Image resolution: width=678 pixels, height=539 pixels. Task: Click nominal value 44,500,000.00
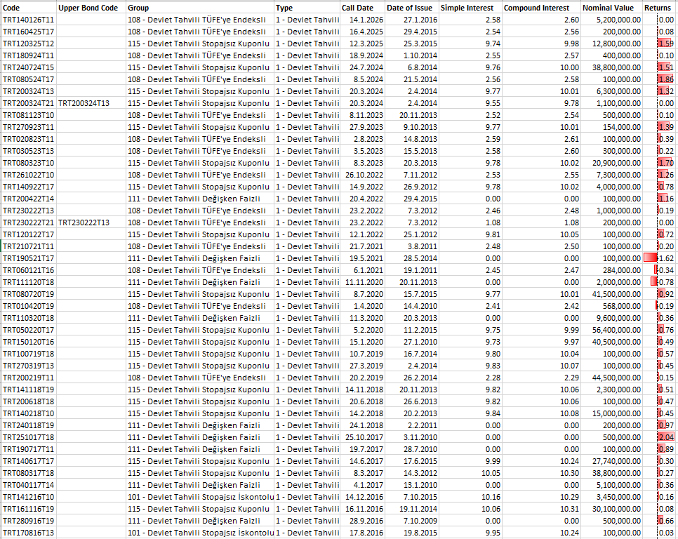(612, 378)
